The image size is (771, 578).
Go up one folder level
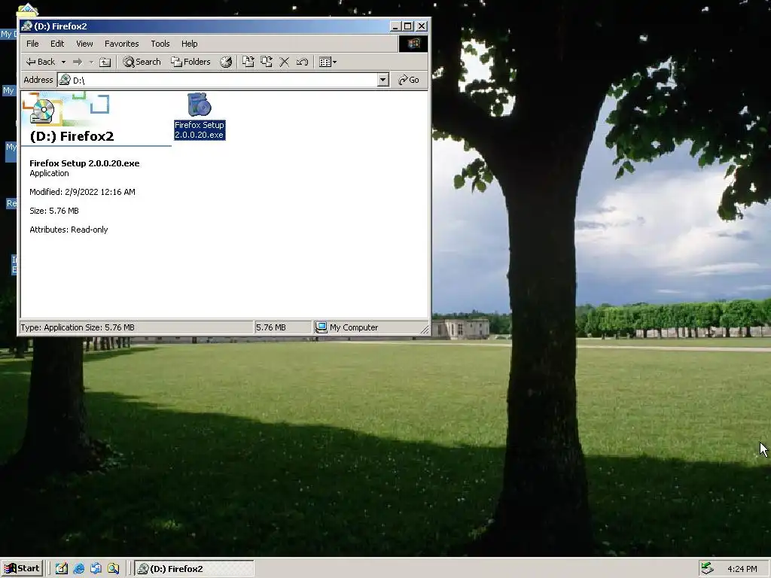coord(105,62)
